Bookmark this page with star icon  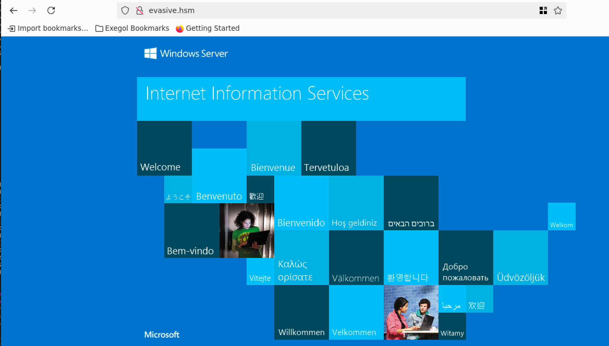[558, 10]
